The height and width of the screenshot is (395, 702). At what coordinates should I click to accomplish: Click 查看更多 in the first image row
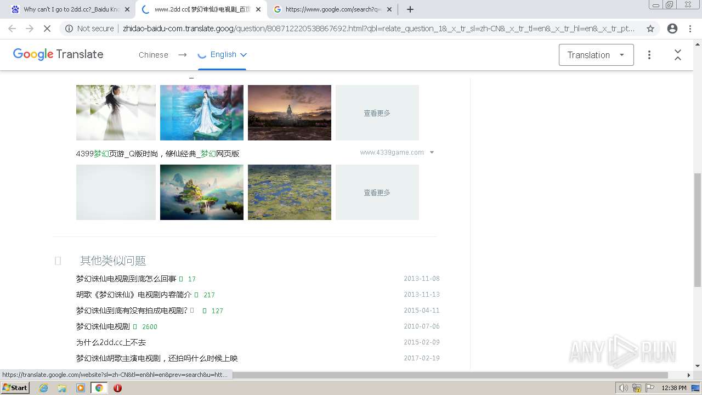coord(377,112)
